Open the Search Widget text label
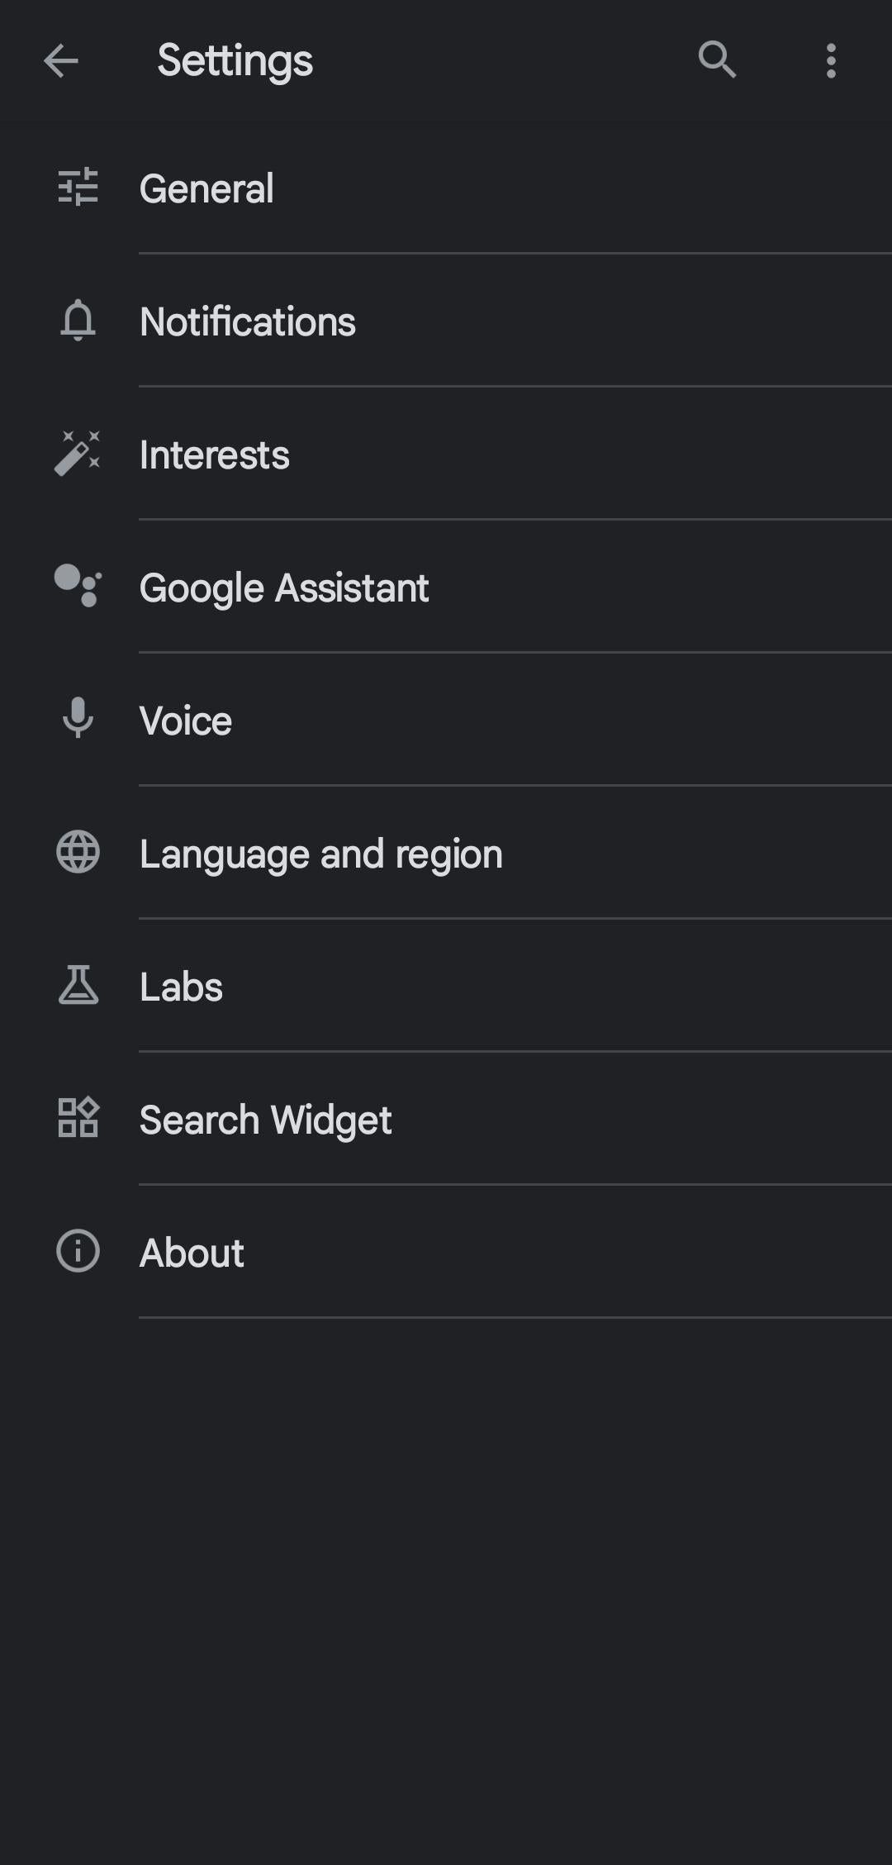Viewport: 892px width, 1865px height. tap(266, 1120)
